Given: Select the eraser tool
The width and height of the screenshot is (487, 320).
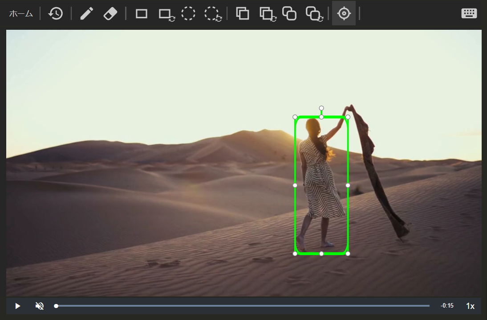Looking at the screenshot, I should point(110,14).
